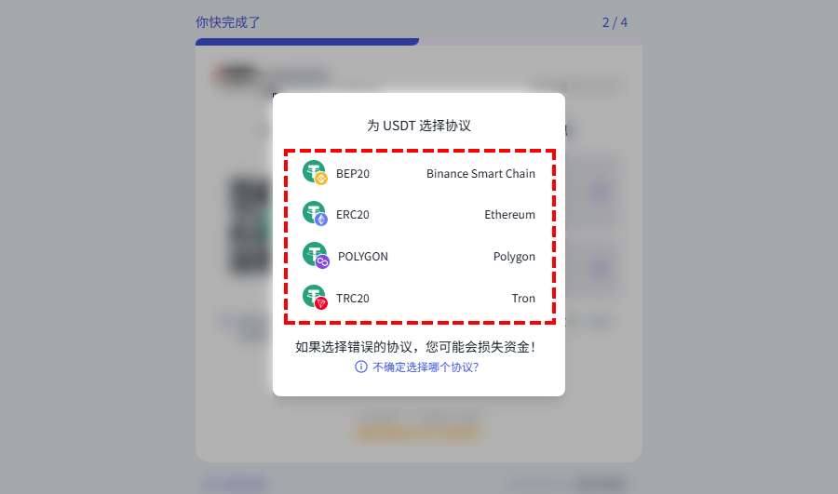Click the 2 / 4 step indicator
This screenshot has width=838, height=494.
615,22
